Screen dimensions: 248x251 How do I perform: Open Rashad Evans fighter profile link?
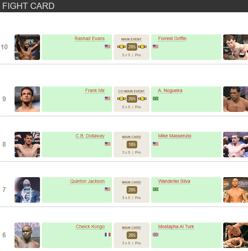pyautogui.click(x=89, y=38)
